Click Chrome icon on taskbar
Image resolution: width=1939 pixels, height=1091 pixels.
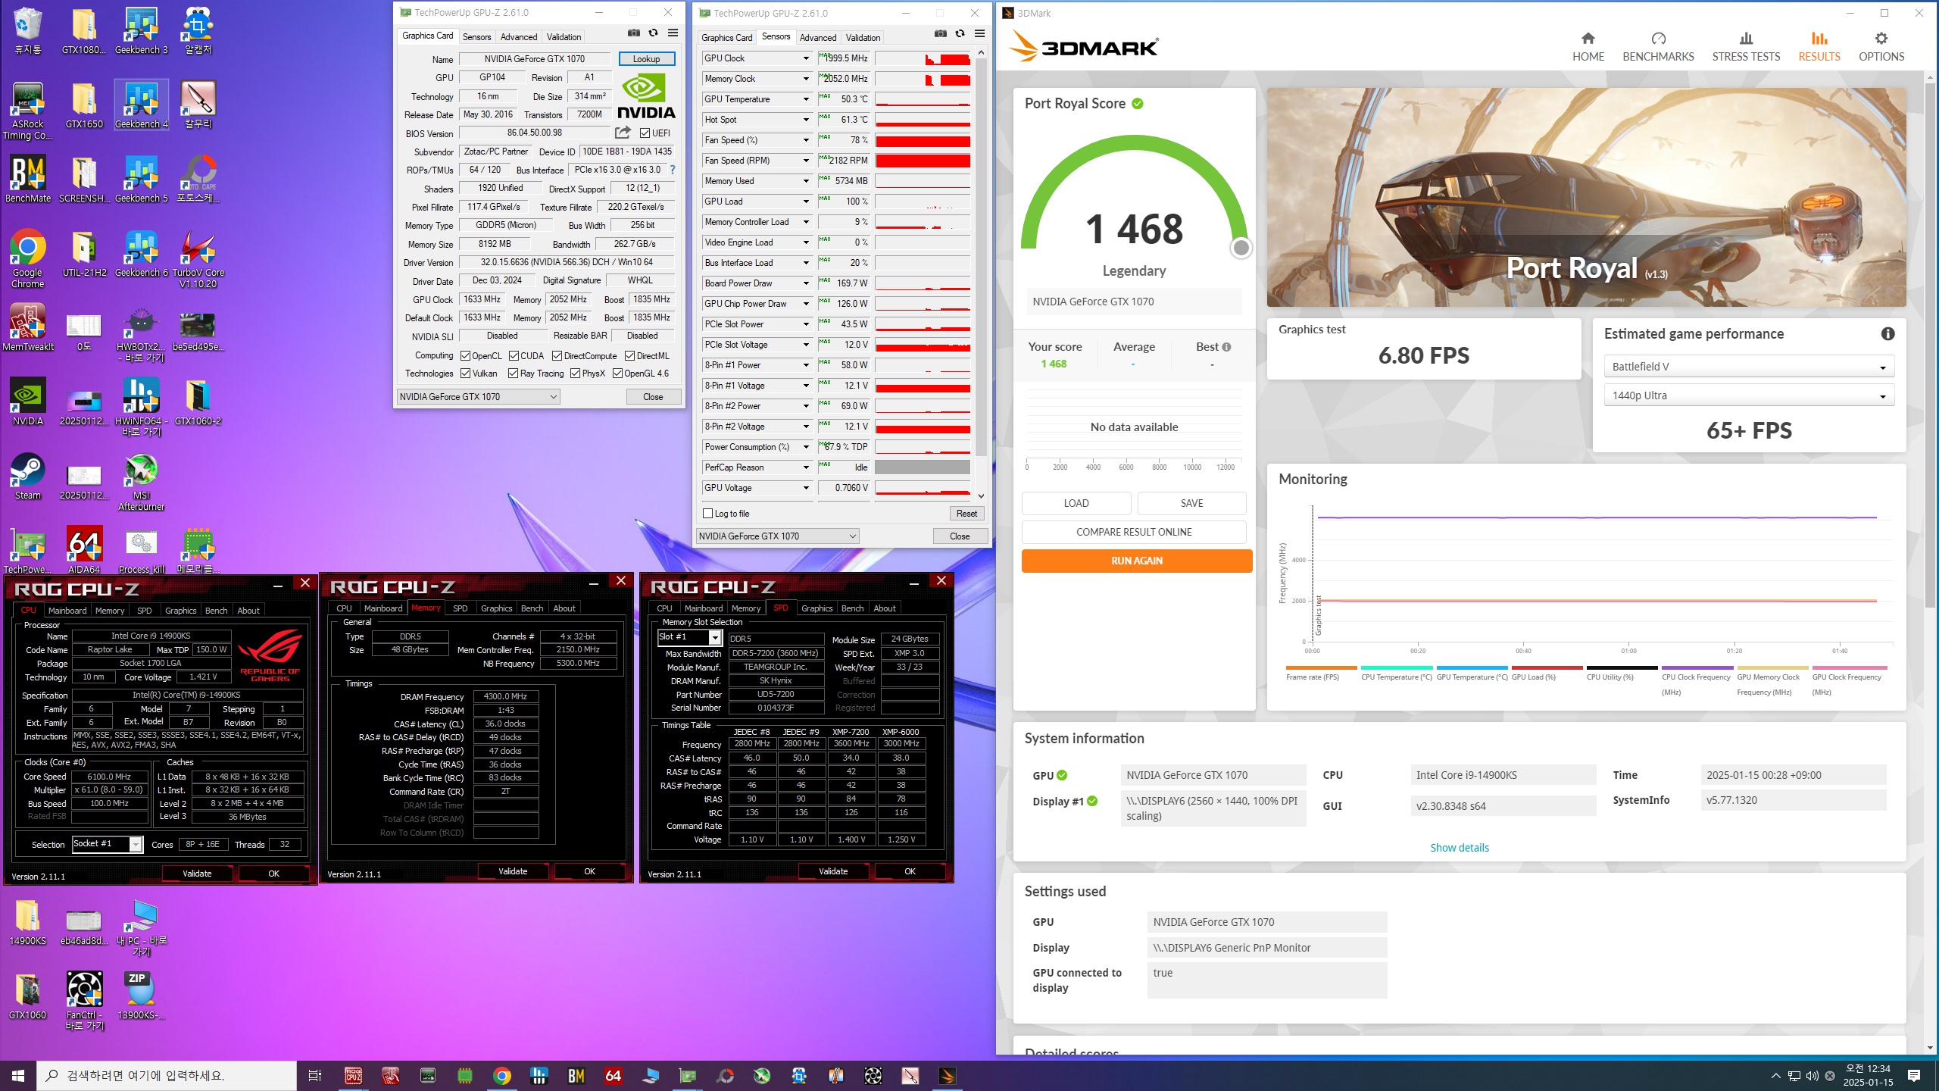(501, 1075)
